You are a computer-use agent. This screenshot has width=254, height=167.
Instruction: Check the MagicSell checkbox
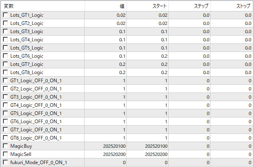pyautogui.click(x=5, y=154)
